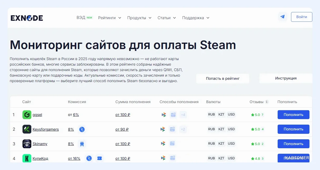Click the Попасть в рейтинг button
Viewport: 320px width, 170px height.
223,78
